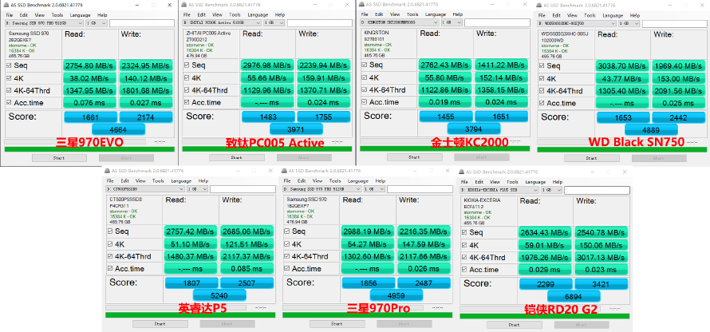Viewport: 710px width, 332px height.
Task: Click the read score button 2299
Action: 546,284
